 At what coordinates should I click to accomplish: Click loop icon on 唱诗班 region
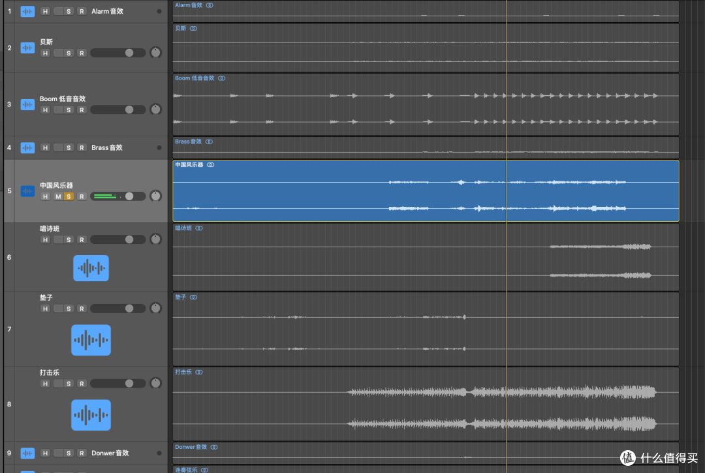(198, 228)
